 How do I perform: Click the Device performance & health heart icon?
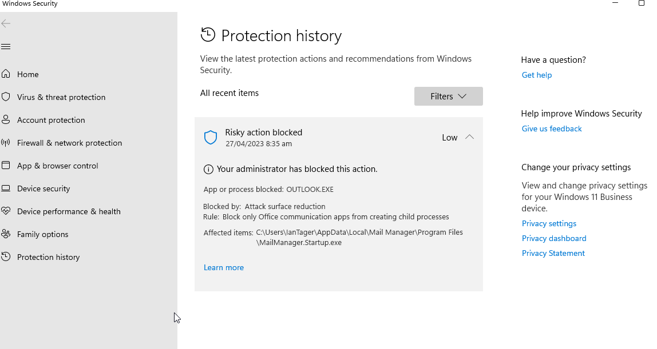tap(6, 211)
